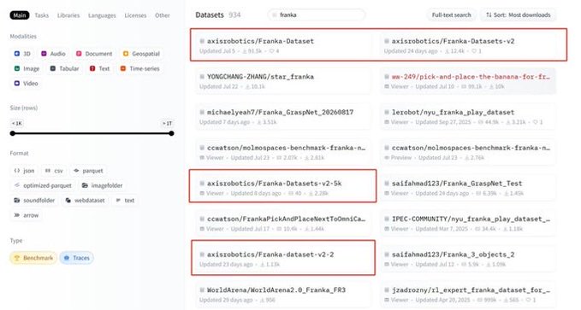
Task: Filter by Tabular modality
Action: (64, 68)
